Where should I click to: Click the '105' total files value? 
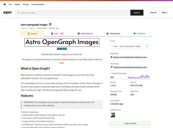click(x=132, y=94)
